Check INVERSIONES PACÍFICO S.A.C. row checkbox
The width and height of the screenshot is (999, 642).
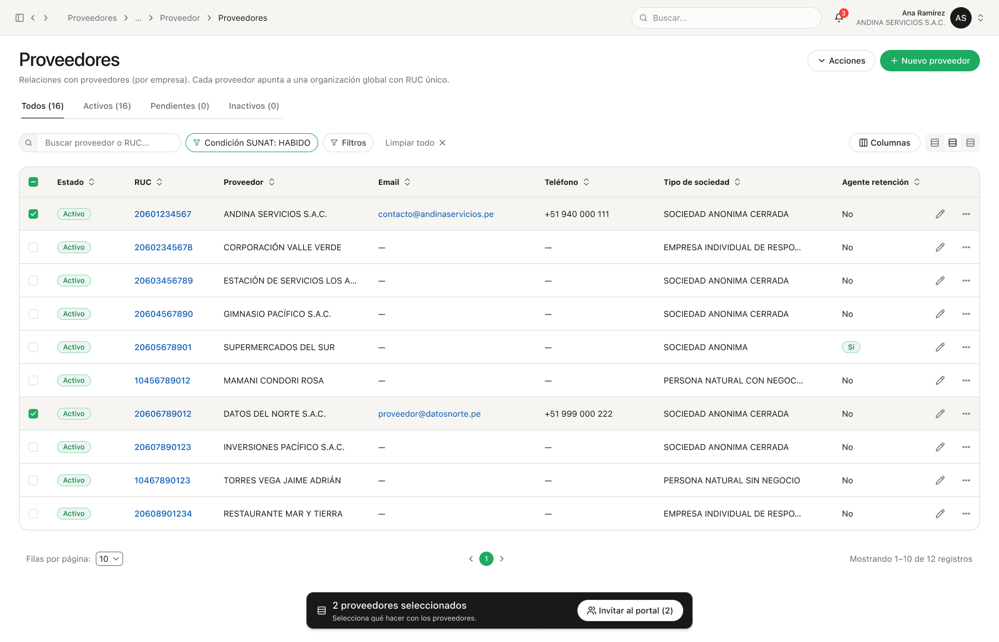pyautogui.click(x=33, y=447)
